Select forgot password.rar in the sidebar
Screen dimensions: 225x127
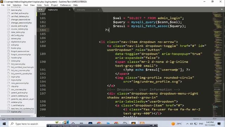pyautogui.click(x=20, y=51)
